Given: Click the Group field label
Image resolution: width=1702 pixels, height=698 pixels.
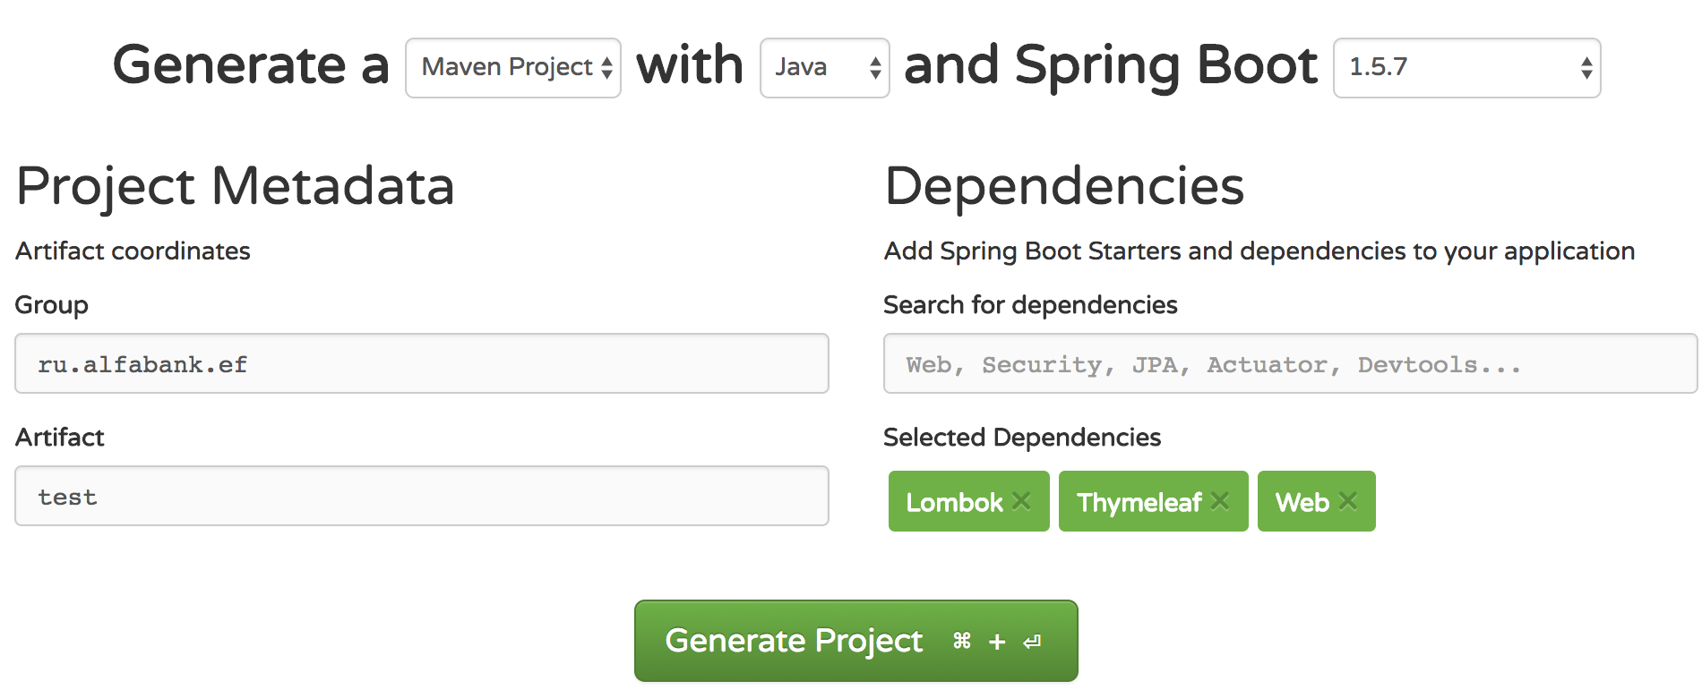Looking at the screenshot, I should click(x=52, y=305).
